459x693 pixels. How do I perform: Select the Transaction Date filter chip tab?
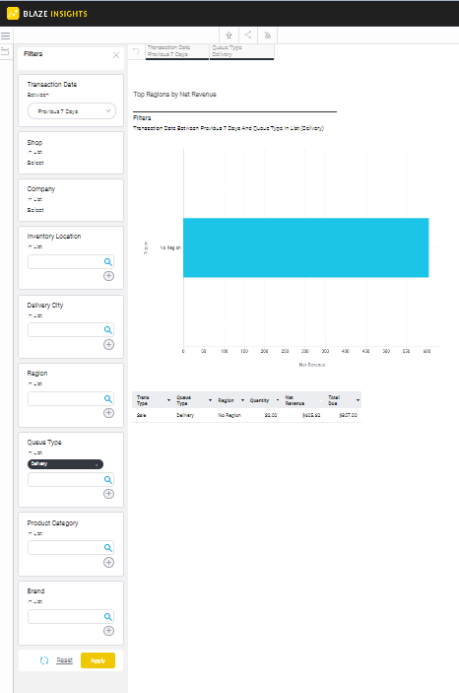pyautogui.click(x=177, y=51)
